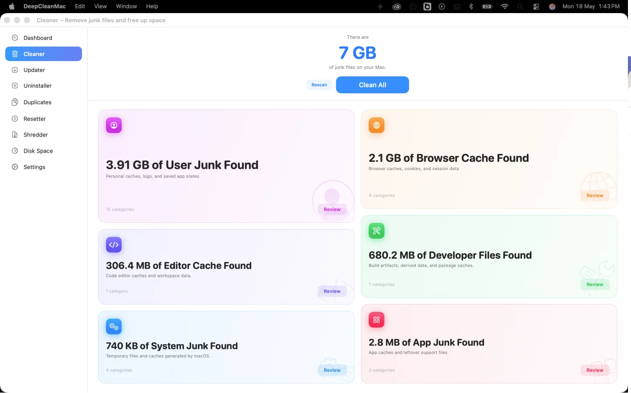Open the DeepCleanMac application menu
The width and height of the screenshot is (631, 393).
click(44, 7)
